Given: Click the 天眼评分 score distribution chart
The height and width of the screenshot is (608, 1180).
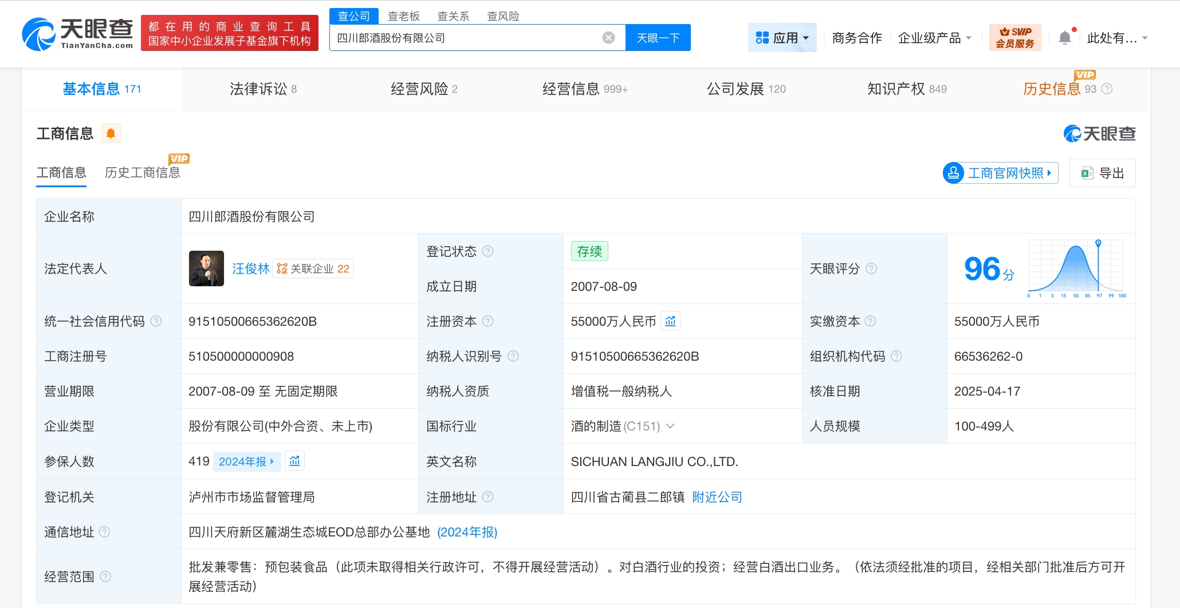Looking at the screenshot, I should tap(1076, 268).
